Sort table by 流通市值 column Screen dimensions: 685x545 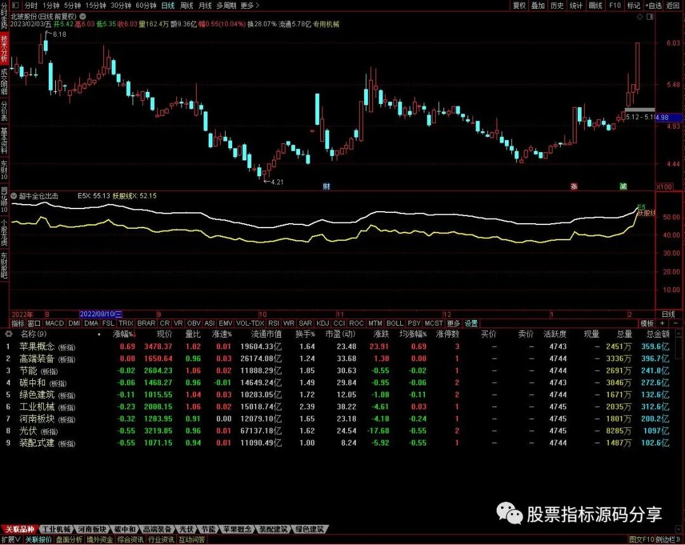(x=266, y=334)
